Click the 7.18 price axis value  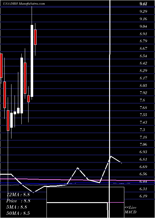coord(143,137)
